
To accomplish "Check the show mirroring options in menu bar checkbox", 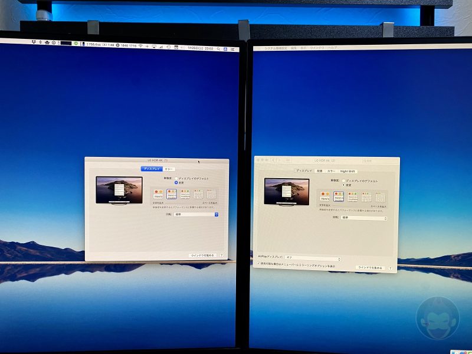I will coord(258,264).
